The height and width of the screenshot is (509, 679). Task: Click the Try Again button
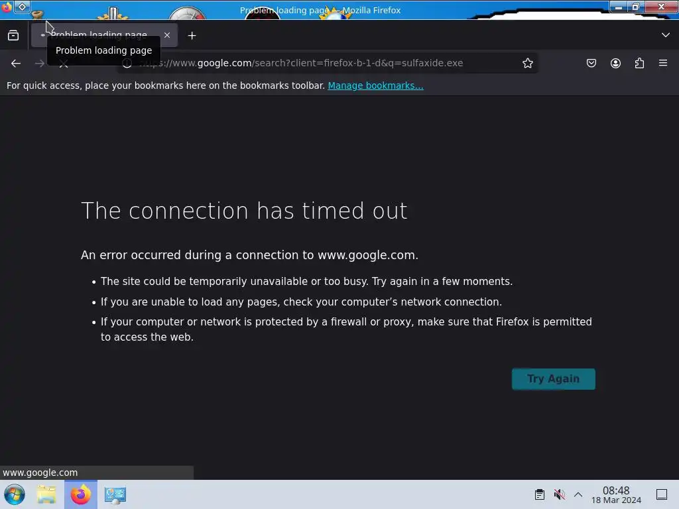click(554, 378)
